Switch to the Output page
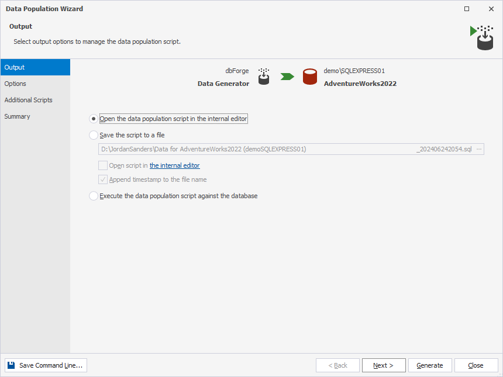503x377 pixels. 35,67
